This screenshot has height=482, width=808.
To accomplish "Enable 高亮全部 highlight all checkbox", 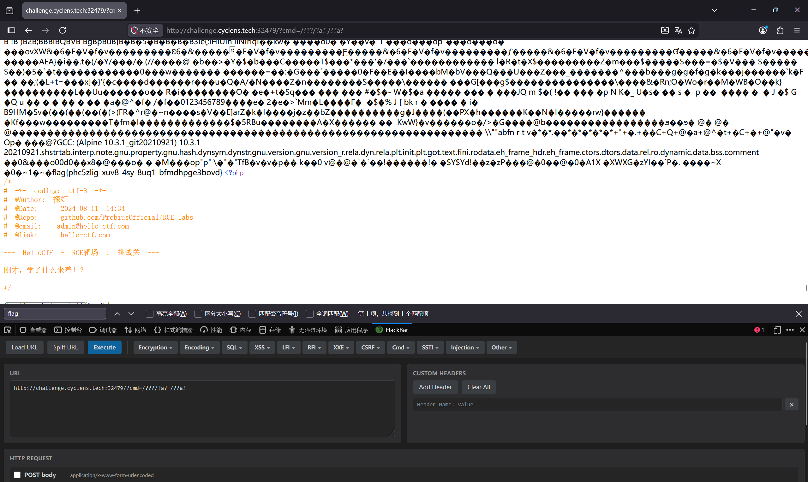I will point(149,314).
